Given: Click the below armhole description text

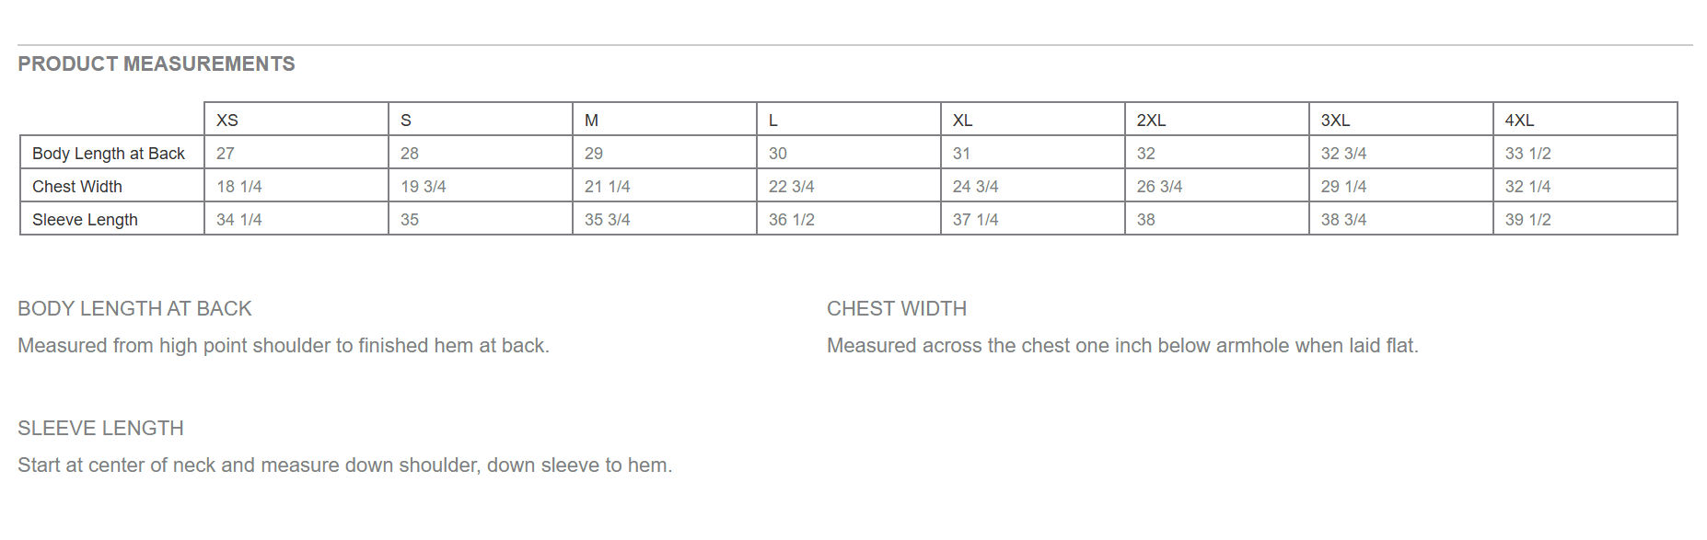Looking at the screenshot, I should tap(1122, 346).
